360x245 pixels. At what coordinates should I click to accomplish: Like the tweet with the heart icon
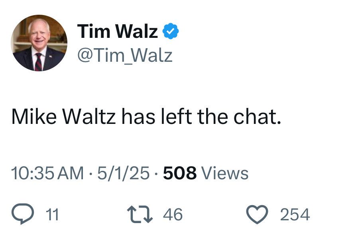[257, 214]
